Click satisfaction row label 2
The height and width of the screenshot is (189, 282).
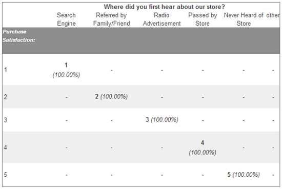6,97
